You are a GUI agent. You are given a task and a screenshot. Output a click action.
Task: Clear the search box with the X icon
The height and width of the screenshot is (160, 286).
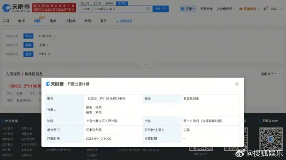tap(148, 9)
